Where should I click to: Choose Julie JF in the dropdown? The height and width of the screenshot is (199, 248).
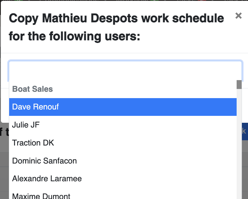(123, 125)
